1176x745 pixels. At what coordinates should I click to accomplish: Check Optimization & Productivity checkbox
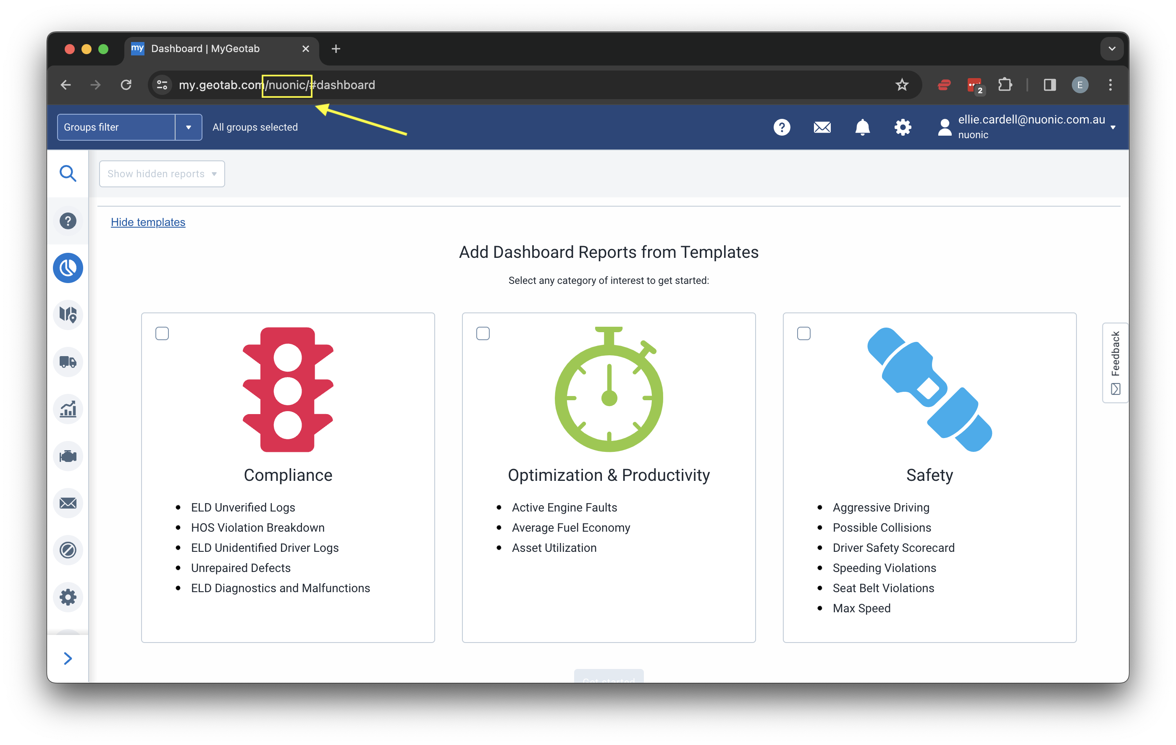tap(483, 333)
